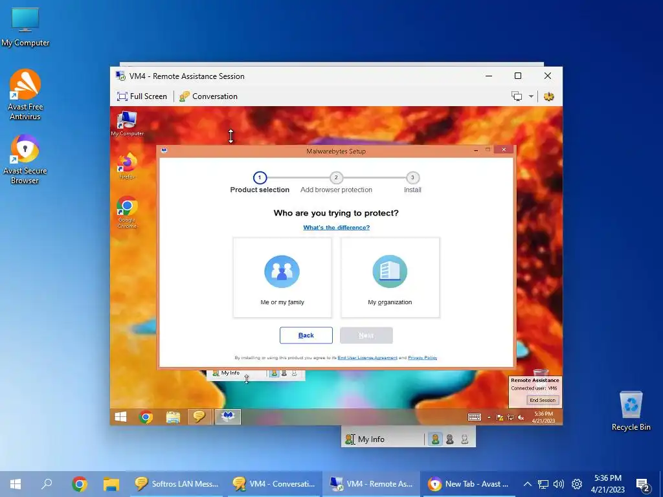Viewport: 663px width, 497px height.
Task: Switch to Softros LAN Messenger taskbar item
Action: tap(176, 484)
